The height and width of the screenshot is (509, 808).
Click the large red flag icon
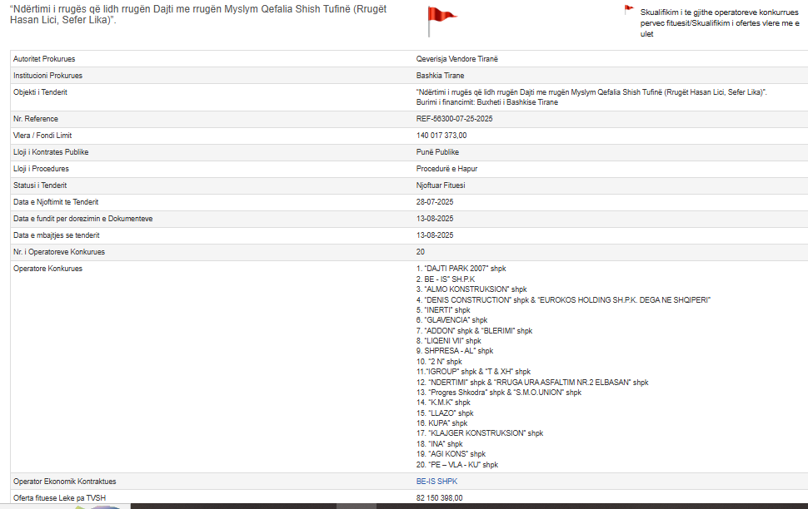[x=441, y=20]
